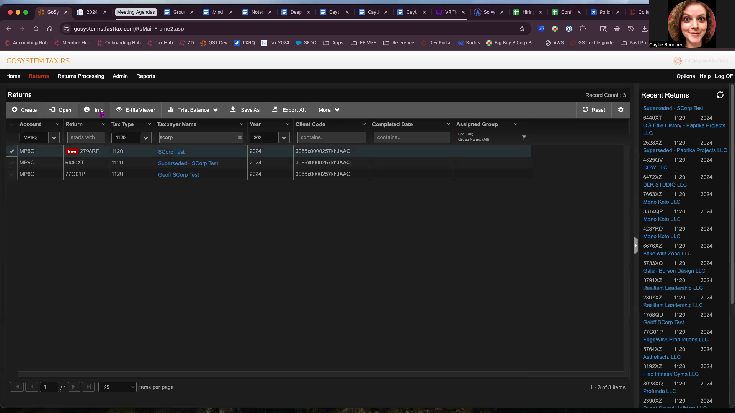The height and width of the screenshot is (413, 735).
Task: Click the Client Code filter field
Action: 331,138
